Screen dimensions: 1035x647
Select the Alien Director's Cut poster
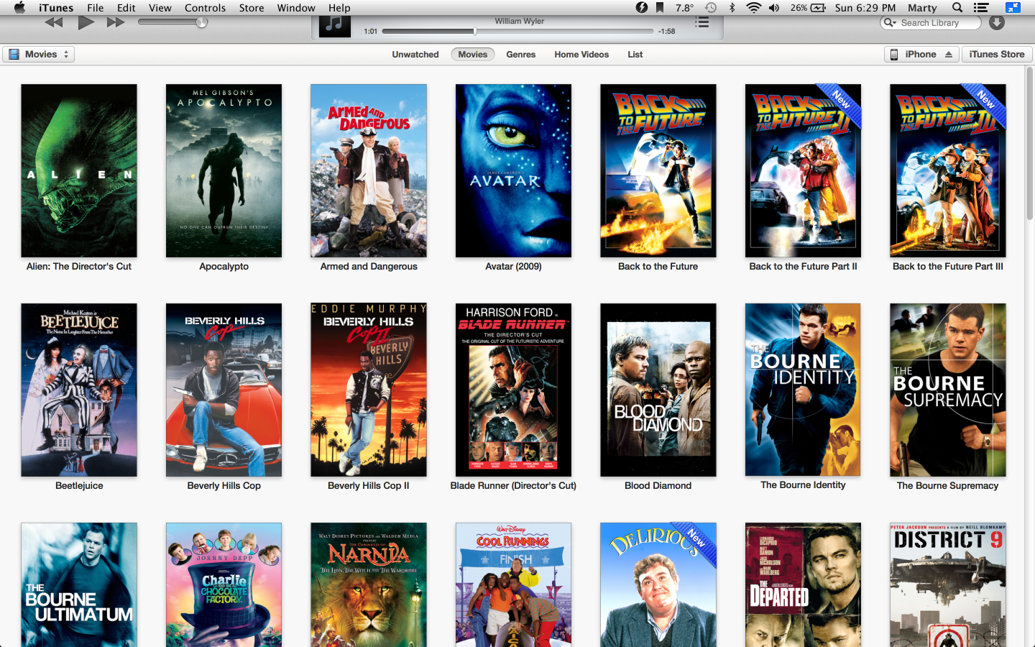click(79, 171)
